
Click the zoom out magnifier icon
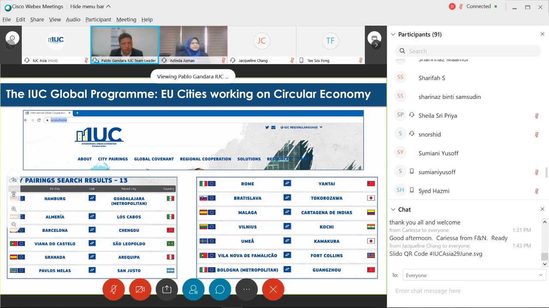[x=14, y=225]
